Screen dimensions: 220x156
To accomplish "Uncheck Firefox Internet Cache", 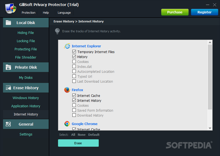I will click(74, 96).
